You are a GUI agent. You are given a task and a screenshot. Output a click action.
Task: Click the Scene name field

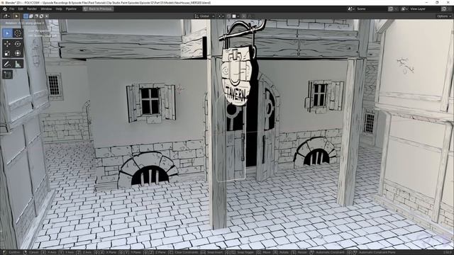tap(372, 9)
